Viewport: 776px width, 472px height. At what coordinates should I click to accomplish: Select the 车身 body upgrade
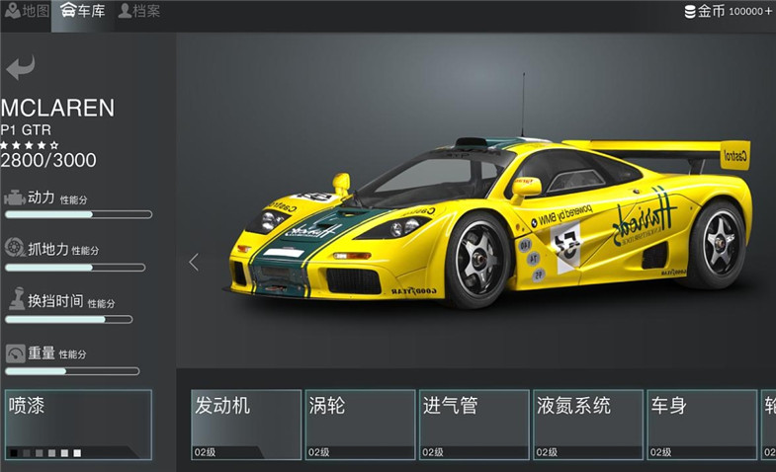coord(702,425)
